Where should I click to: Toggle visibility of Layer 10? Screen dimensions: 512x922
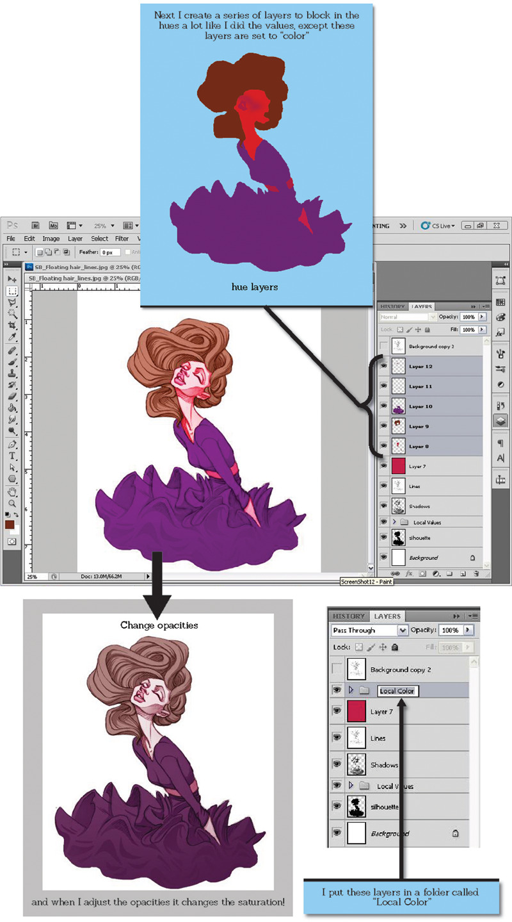coord(384,406)
